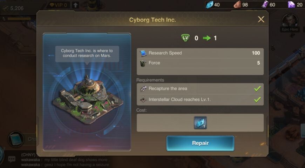Click the Repair button
Image resolution: width=305 pixels, height=168 pixels.
pyautogui.click(x=200, y=143)
